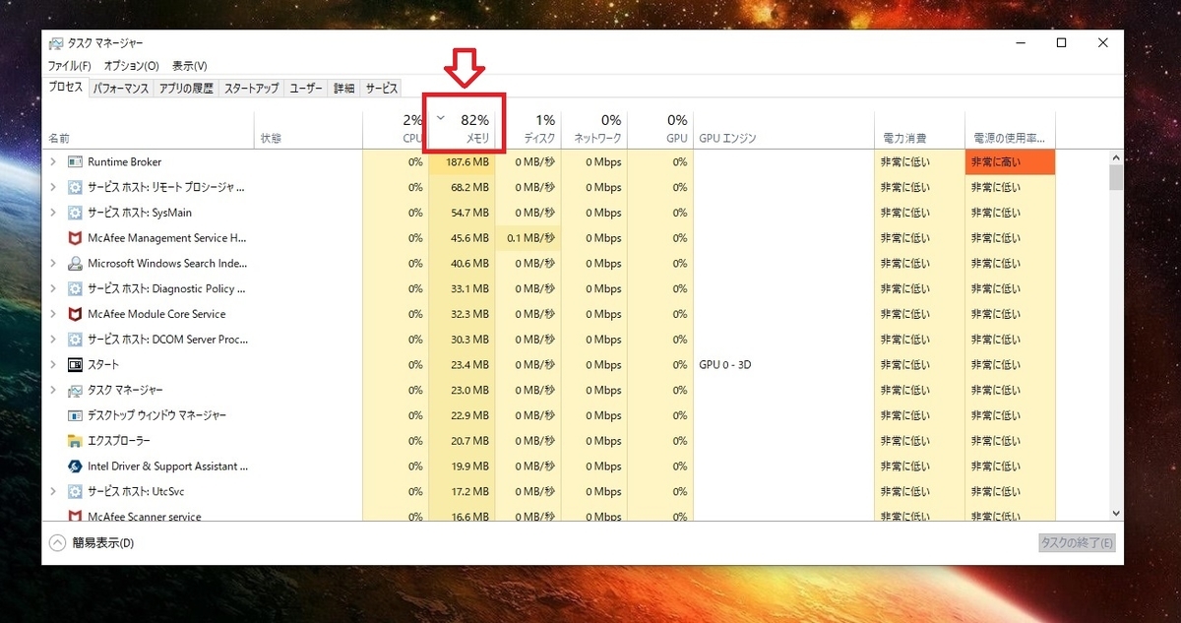
Task: Click the タスクの終了(E) button
Action: coord(1077,543)
